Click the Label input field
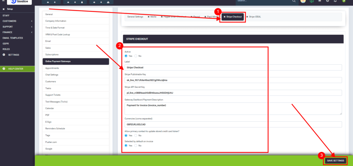 tap(233, 68)
